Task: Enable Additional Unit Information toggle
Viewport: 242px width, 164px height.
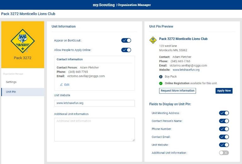Action: 224,153
